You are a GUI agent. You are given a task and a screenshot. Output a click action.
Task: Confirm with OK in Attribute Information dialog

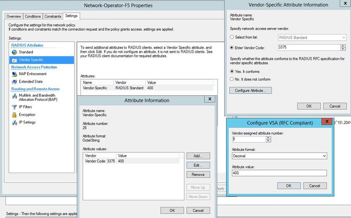pyautogui.click(x=172, y=211)
